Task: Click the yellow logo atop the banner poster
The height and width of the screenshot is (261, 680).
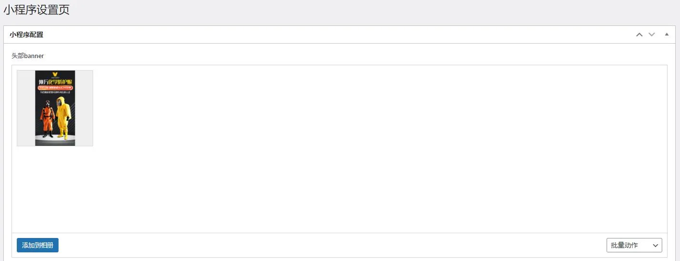Action: point(55,74)
